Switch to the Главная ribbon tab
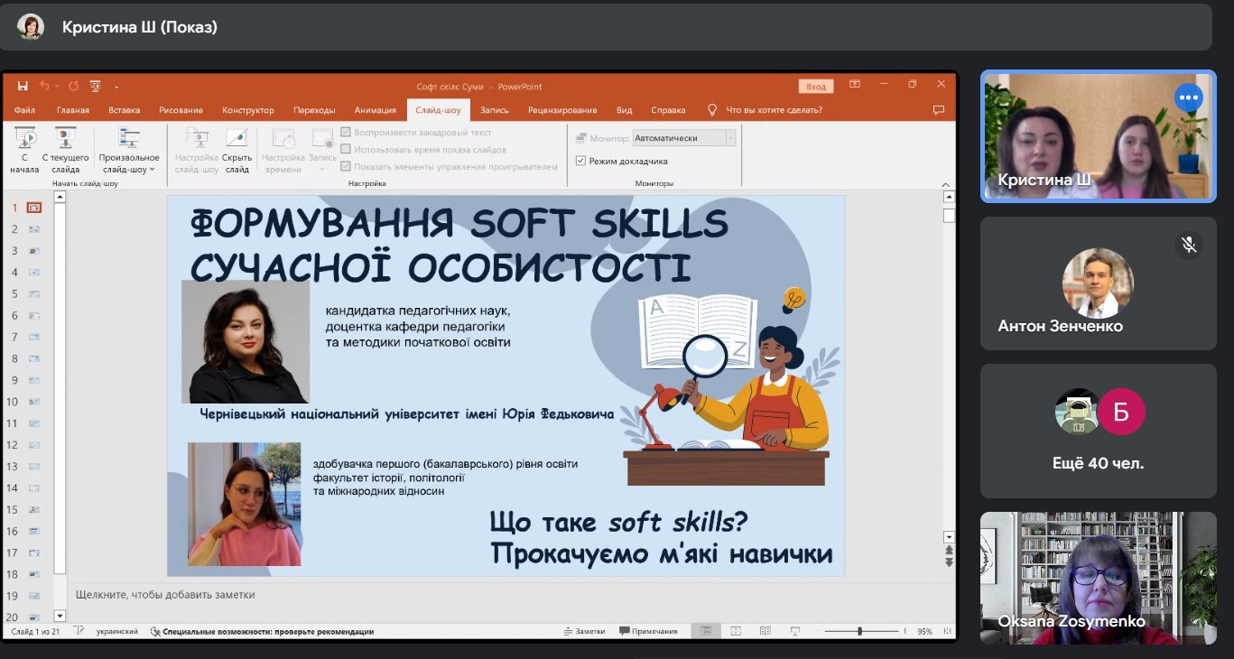 click(x=73, y=110)
